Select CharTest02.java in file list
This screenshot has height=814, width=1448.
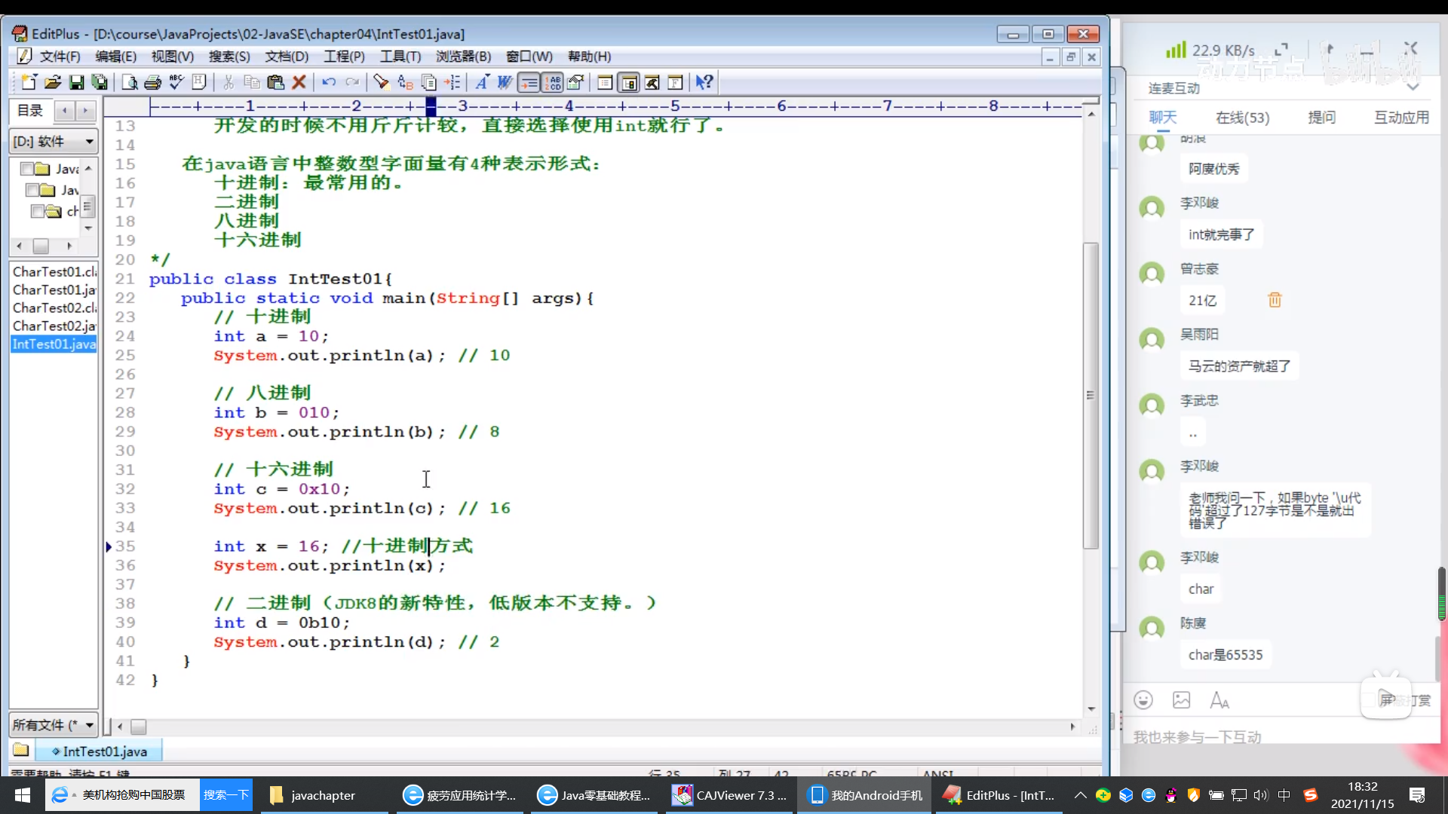pyautogui.click(x=54, y=326)
